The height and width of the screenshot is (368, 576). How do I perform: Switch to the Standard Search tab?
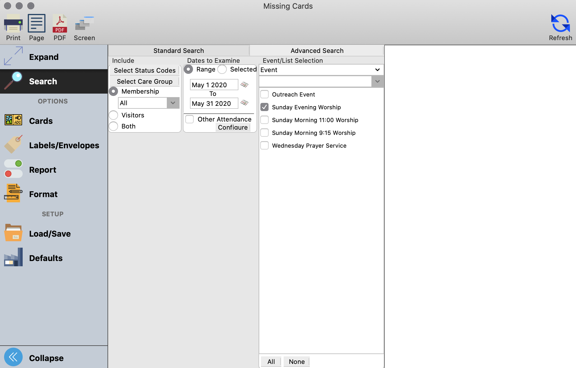click(178, 51)
